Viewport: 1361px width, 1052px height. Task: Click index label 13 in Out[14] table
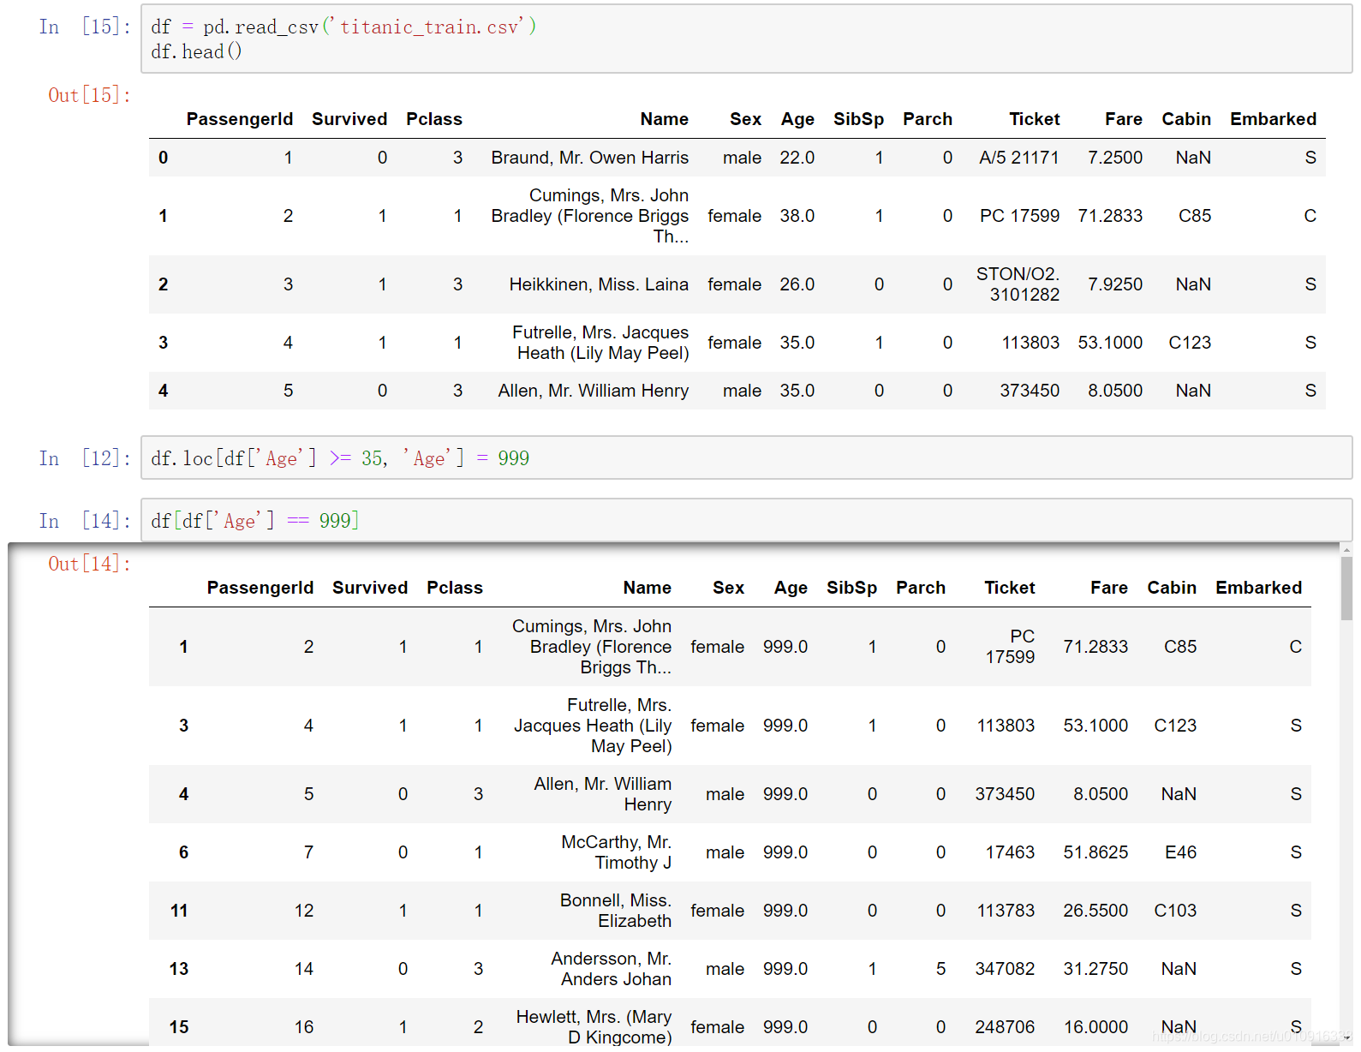pyautogui.click(x=179, y=969)
